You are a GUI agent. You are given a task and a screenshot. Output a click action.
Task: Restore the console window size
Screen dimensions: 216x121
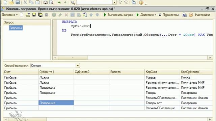pyautogui.click(x=207, y=9)
